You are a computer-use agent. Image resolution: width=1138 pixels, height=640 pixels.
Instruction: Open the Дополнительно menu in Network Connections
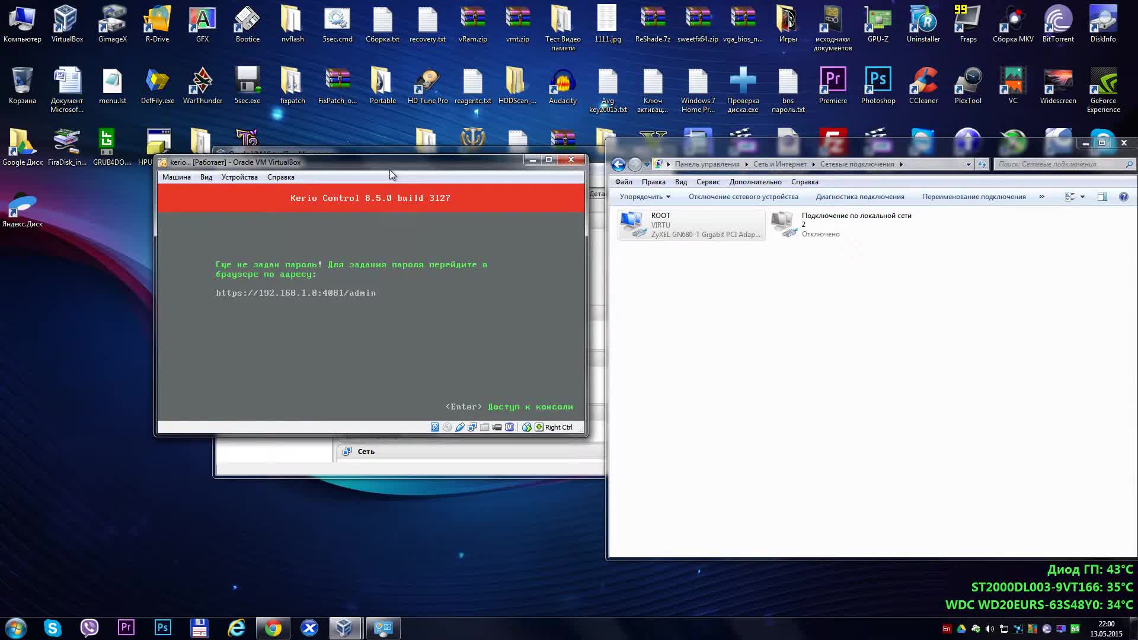pyautogui.click(x=755, y=182)
